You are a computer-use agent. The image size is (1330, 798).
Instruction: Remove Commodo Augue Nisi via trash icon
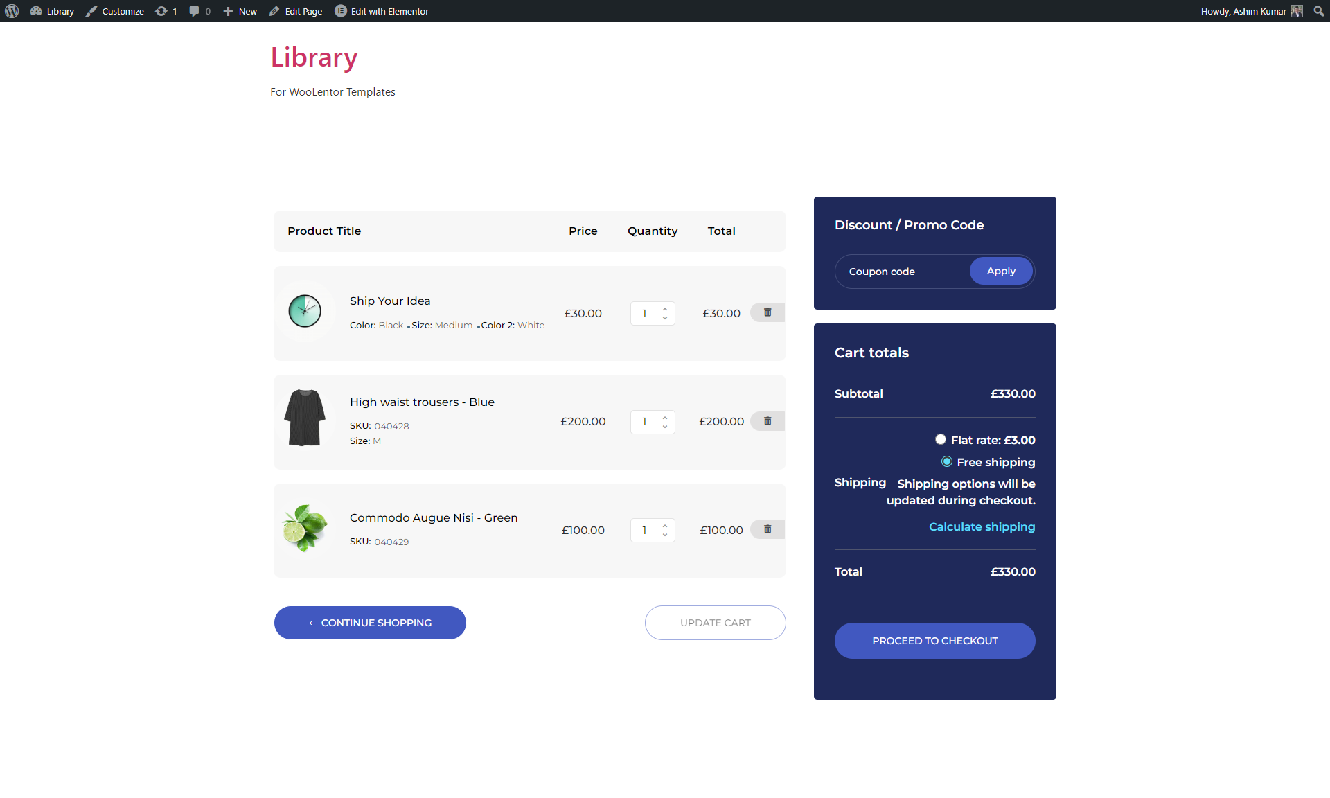coord(768,529)
